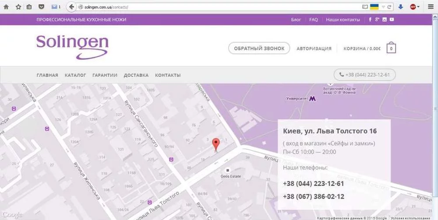Click the hours text Пн-Сб 10:00 — 20:00
The width and height of the screenshot is (438, 220).
[310, 152]
